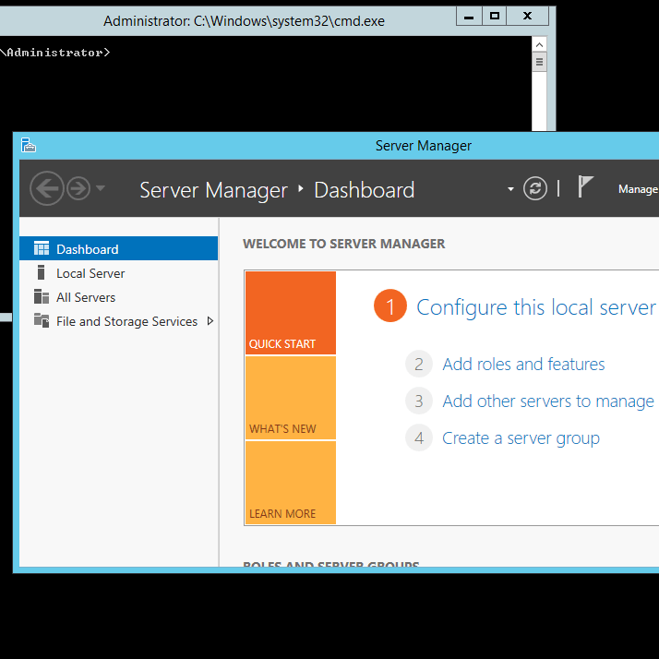Viewport: 659px width, 659px height.
Task: Click Add roles and features link
Action: tap(523, 364)
